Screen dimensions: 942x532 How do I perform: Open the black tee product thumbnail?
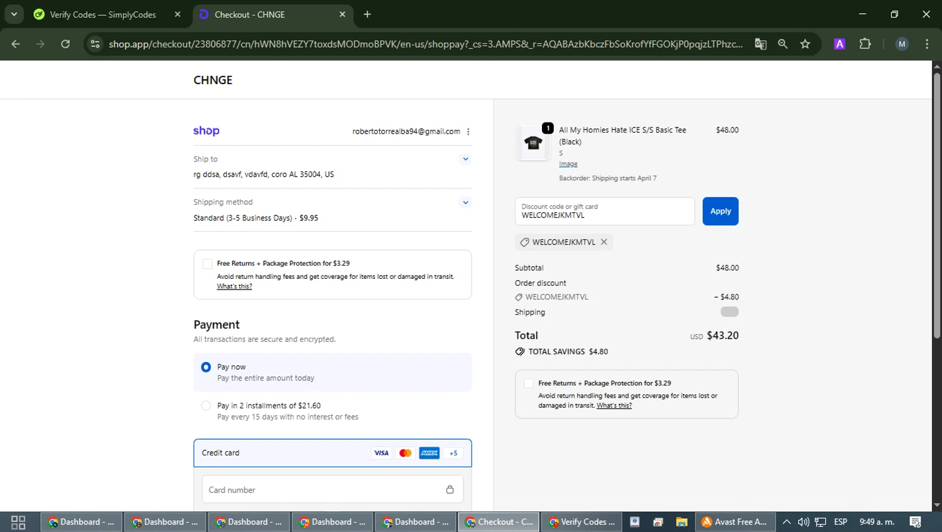(x=533, y=143)
